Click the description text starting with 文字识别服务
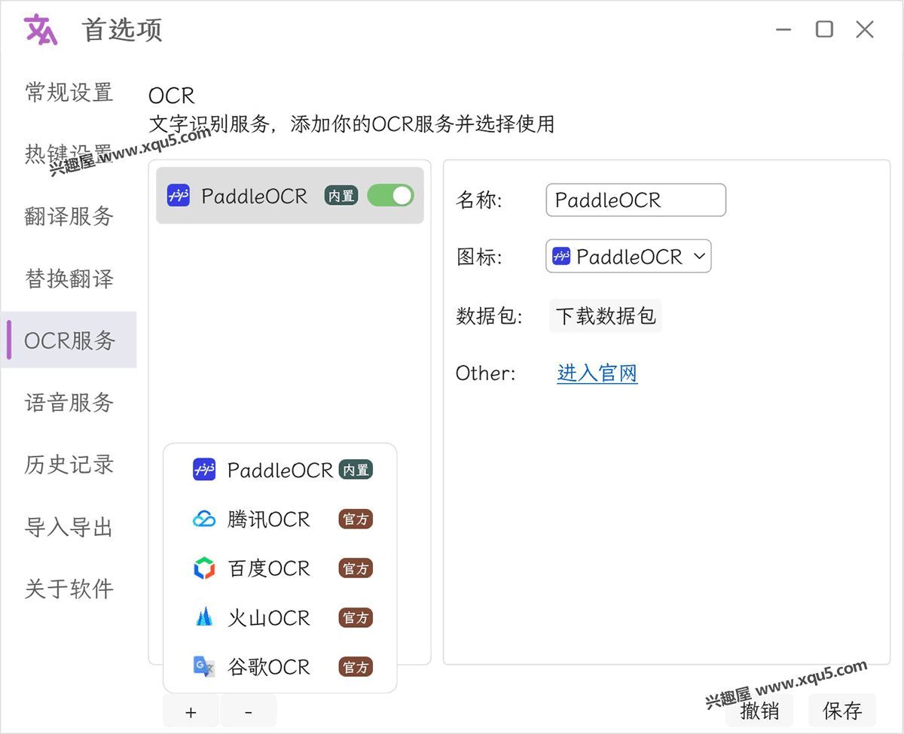 pos(351,123)
